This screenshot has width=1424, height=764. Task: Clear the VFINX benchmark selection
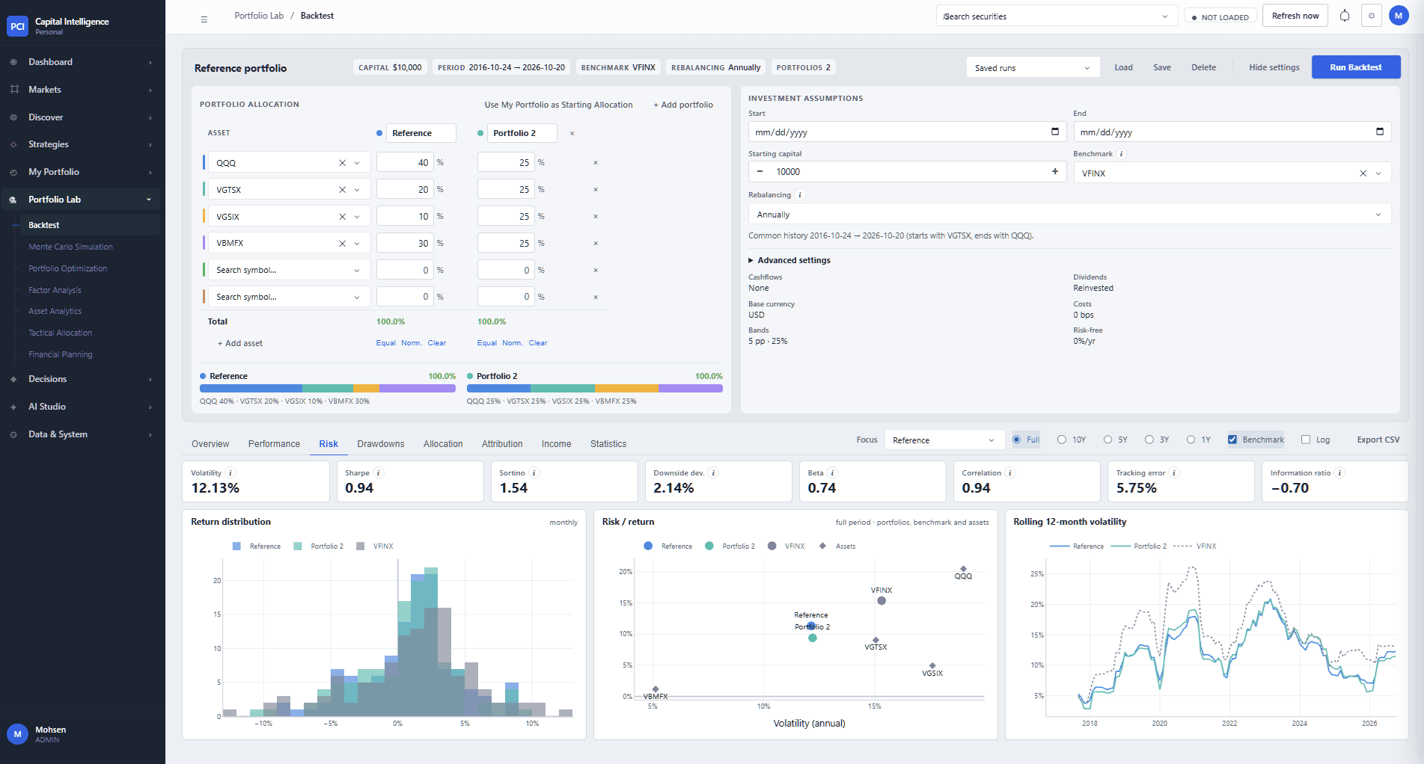click(1363, 173)
